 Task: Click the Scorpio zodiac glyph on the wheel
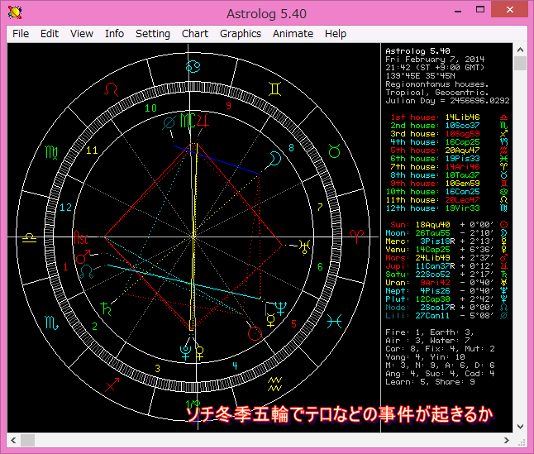51,323
